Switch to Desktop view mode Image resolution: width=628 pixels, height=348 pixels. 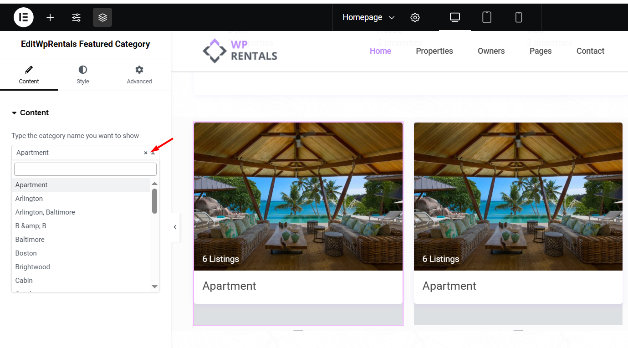[454, 17]
